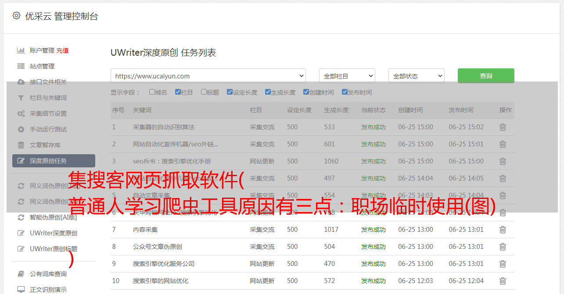Click the 文章暂存库 database icon
564x294 pixels.
pyautogui.click(x=21, y=145)
